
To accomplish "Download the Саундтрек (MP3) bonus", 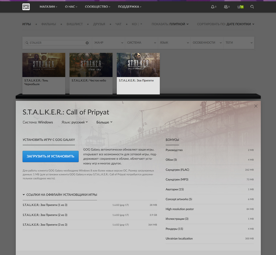I will [210, 179].
